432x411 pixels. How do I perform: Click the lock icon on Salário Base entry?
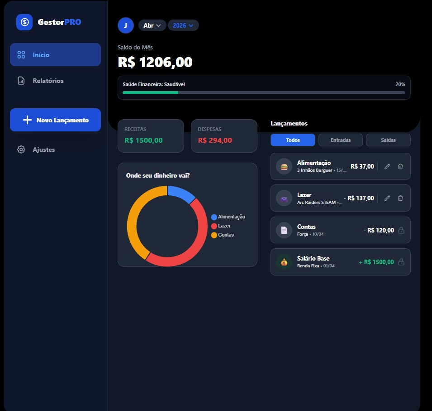401,262
